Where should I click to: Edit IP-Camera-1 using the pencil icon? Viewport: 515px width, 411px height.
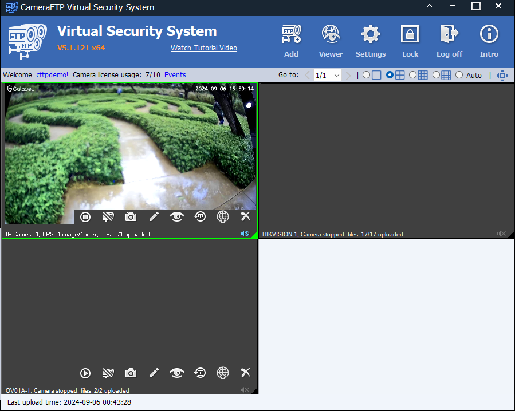(x=154, y=216)
